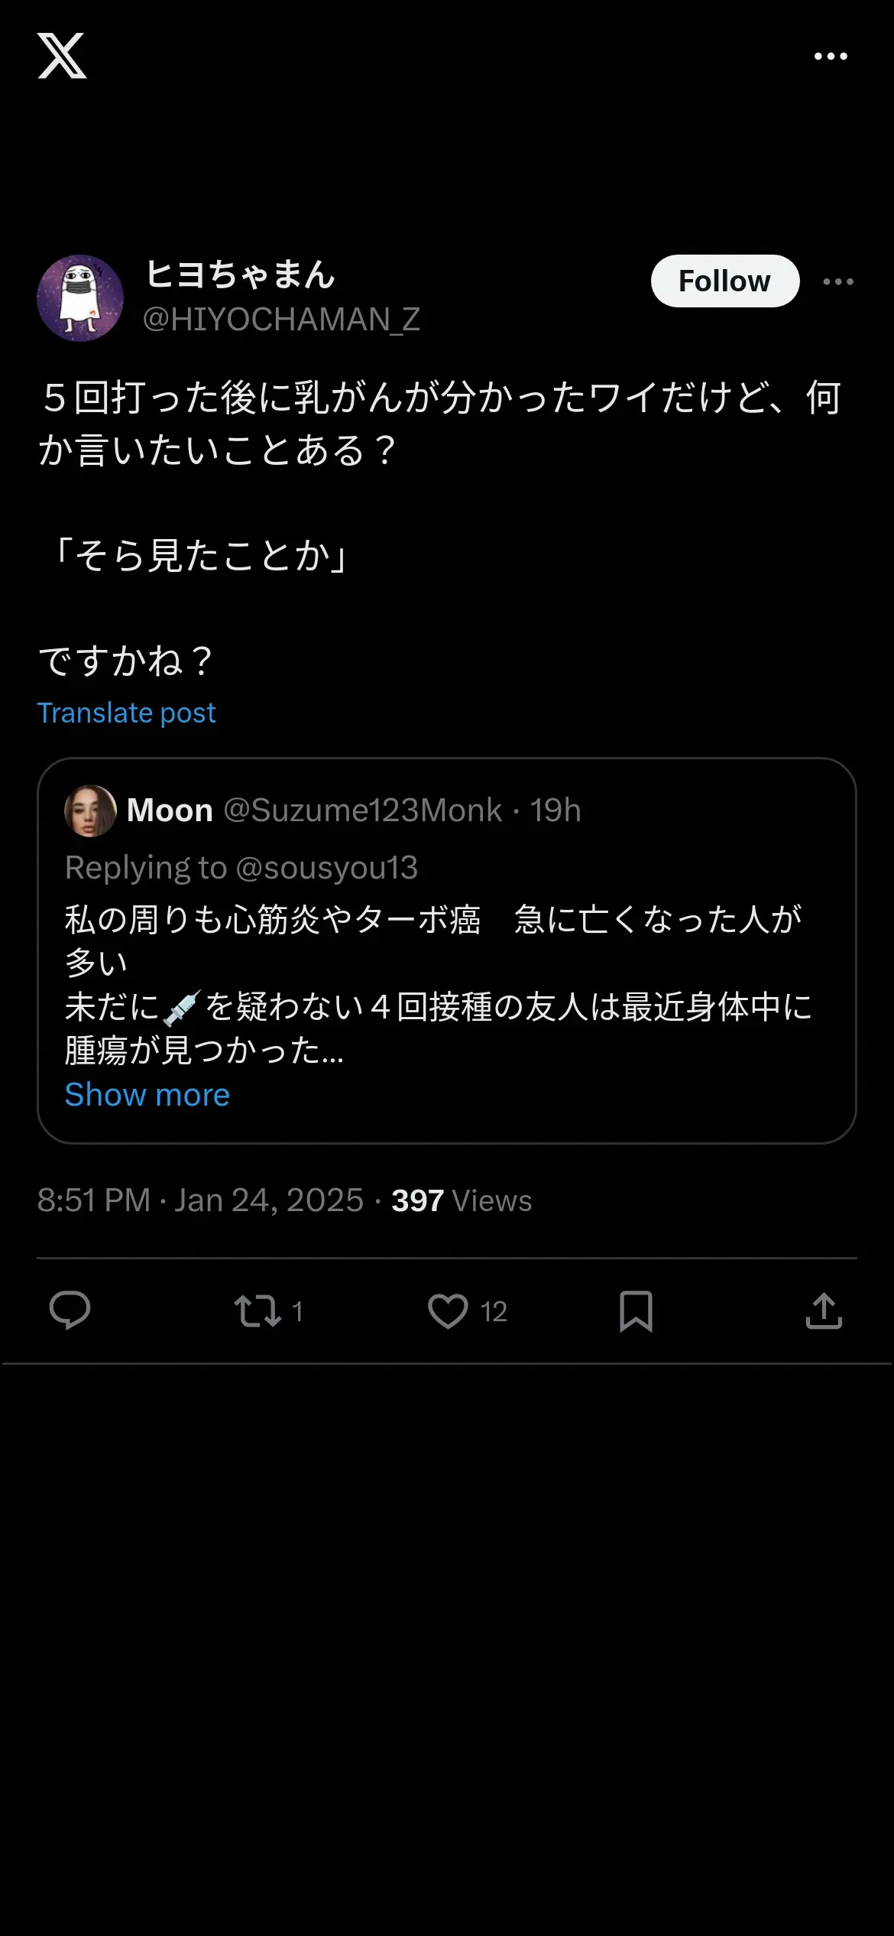Repost this post via repost icon
Screen dimensions: 894x1936
(x=258, y=1311)
